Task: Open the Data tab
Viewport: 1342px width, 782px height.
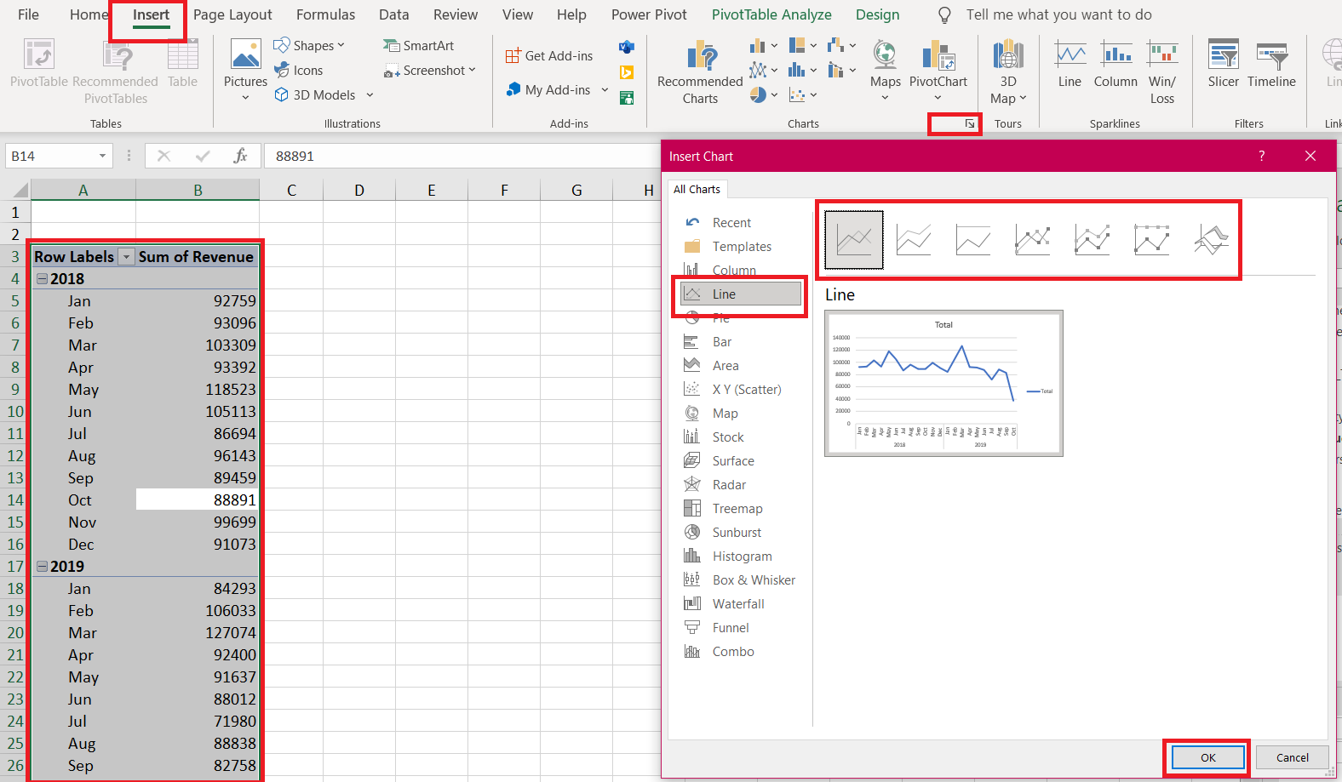Action: [394, 14]
